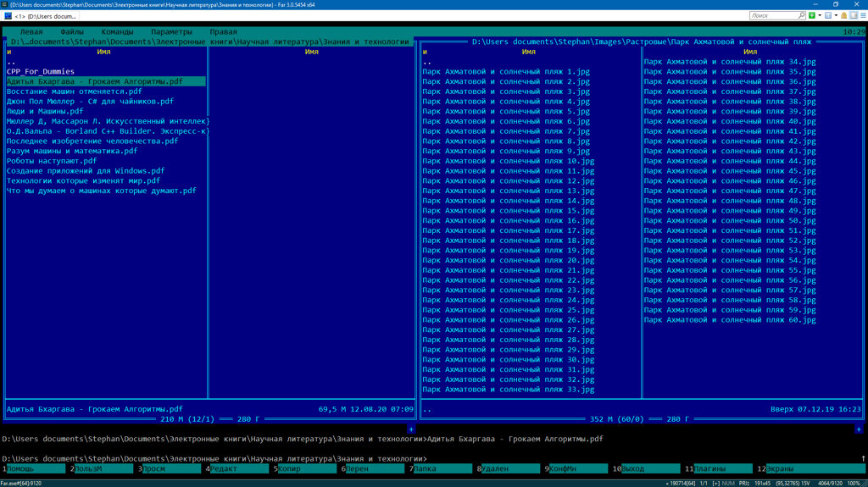This screenshot has width=868, height=487.
Task: Select 'О.Д.Вальпа - Borland C++ Builder' file
Action: coord(108,131)
